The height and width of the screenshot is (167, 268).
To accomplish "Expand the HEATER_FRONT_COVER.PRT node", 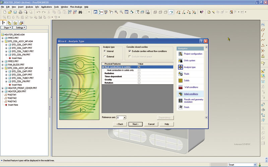I will (x=2, y=88).
